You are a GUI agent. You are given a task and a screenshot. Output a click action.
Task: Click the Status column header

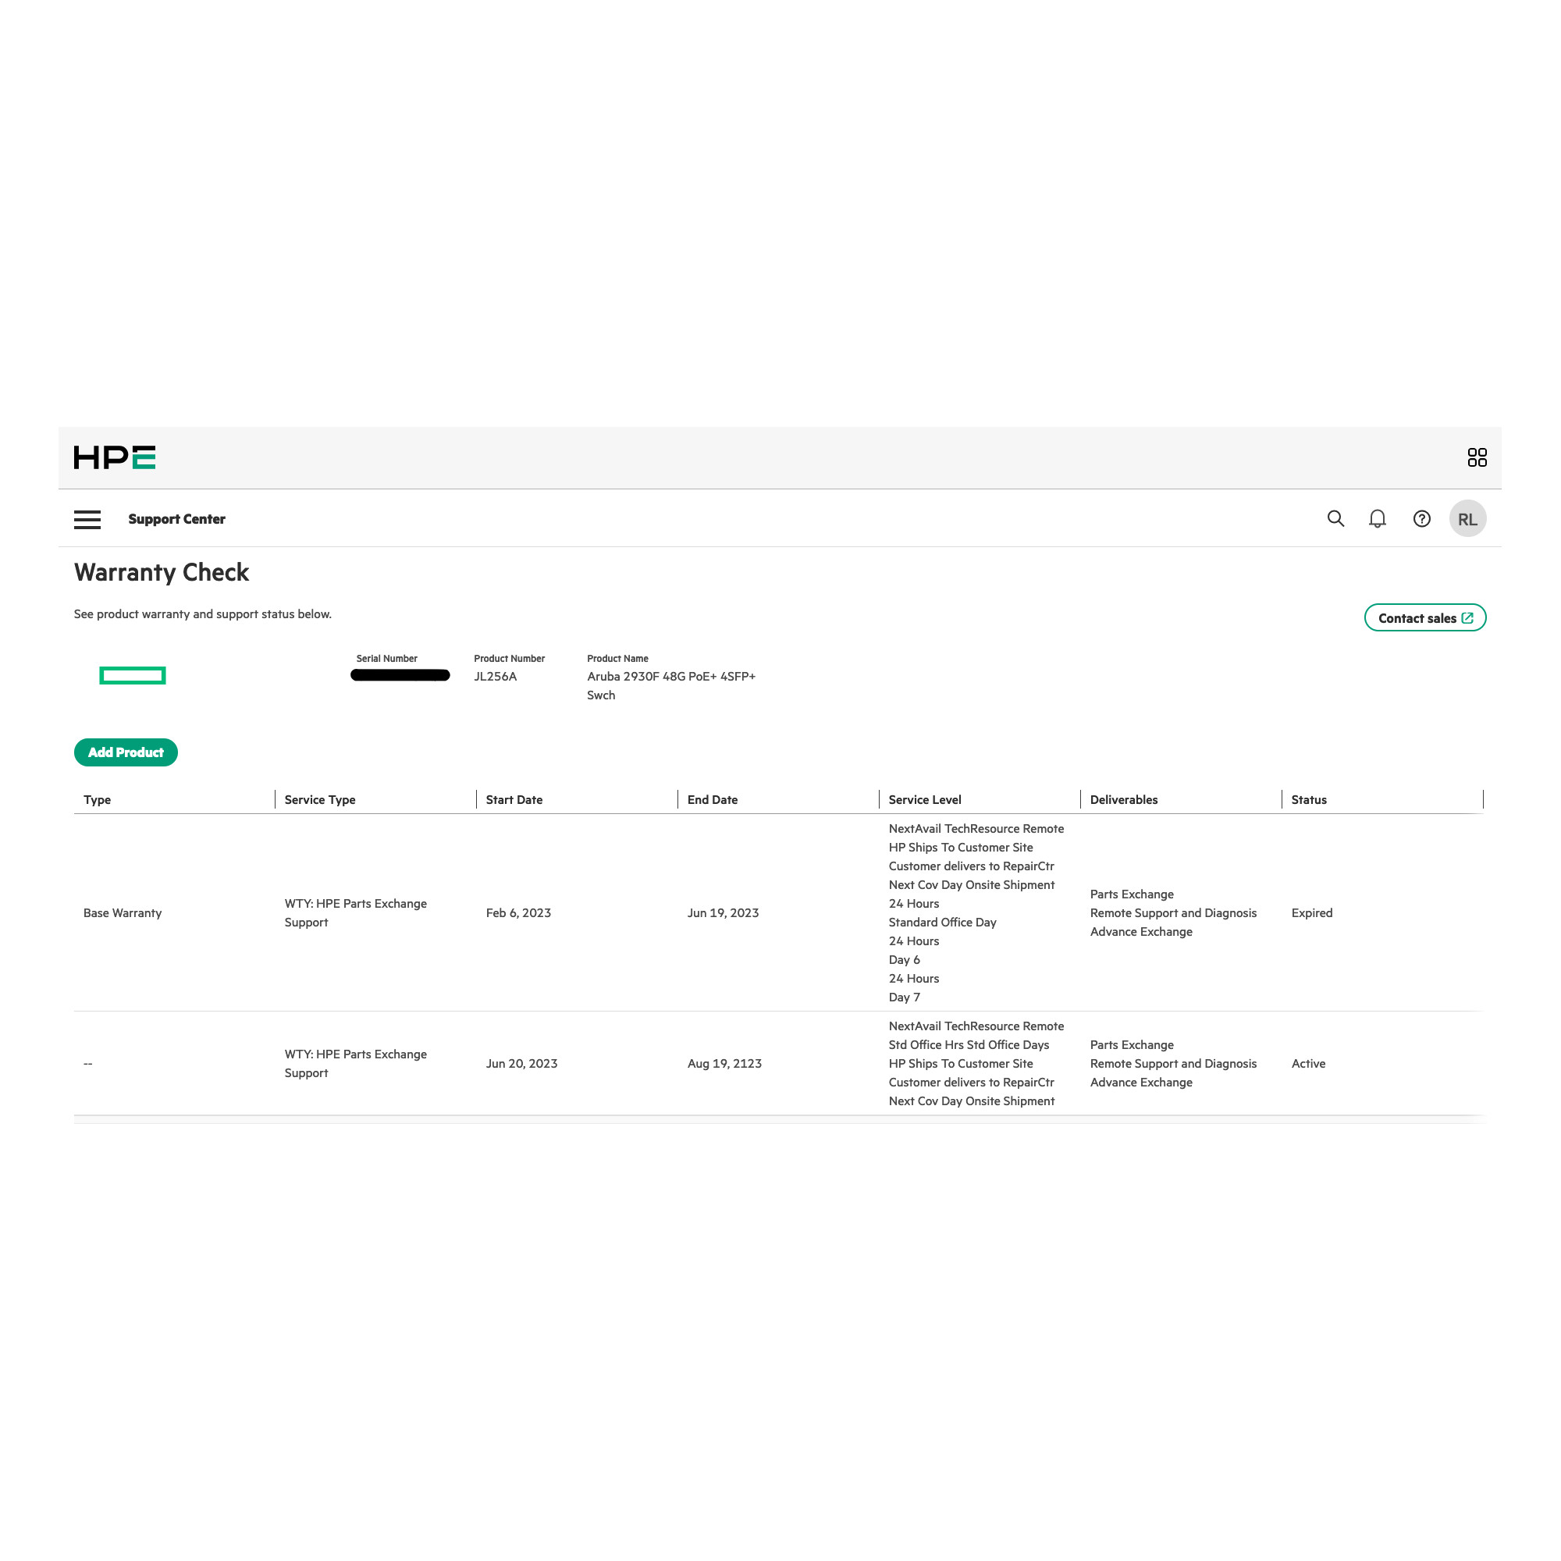(1308, 799)
